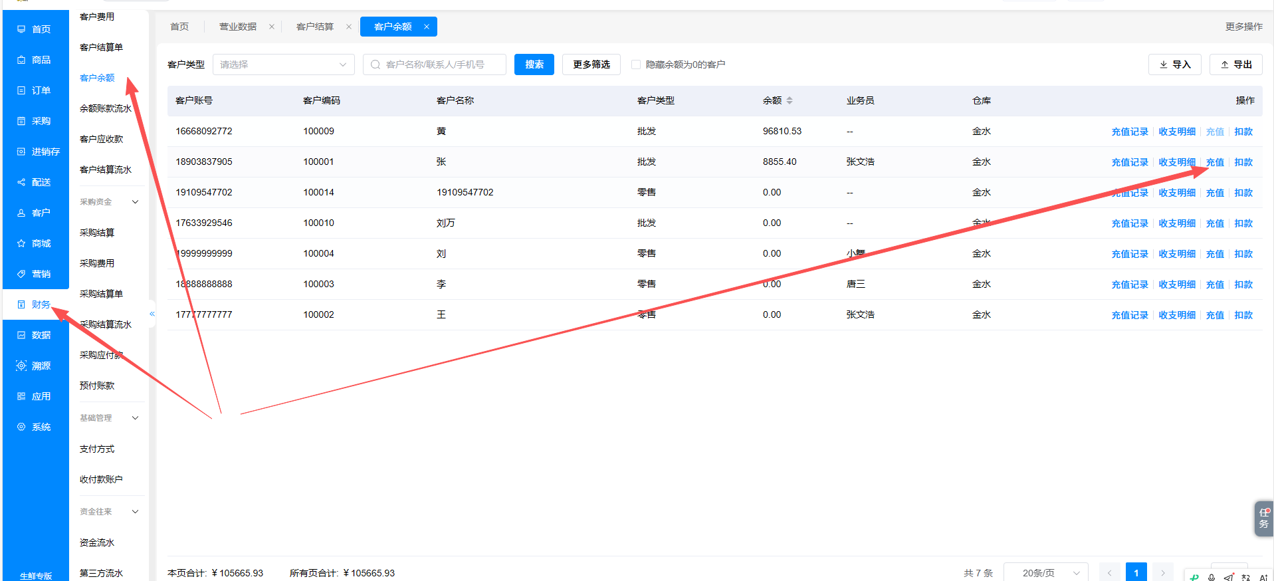Open the floating 任务 panel button
The image size is (1274, 581).
click(1264, 519)
